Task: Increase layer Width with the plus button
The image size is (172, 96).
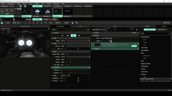Action: point(70,59)
